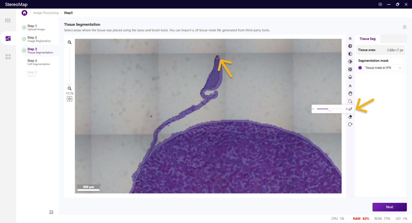Select the hand pan tool
This screenshot has height=223, width=412.
[350, 93]
